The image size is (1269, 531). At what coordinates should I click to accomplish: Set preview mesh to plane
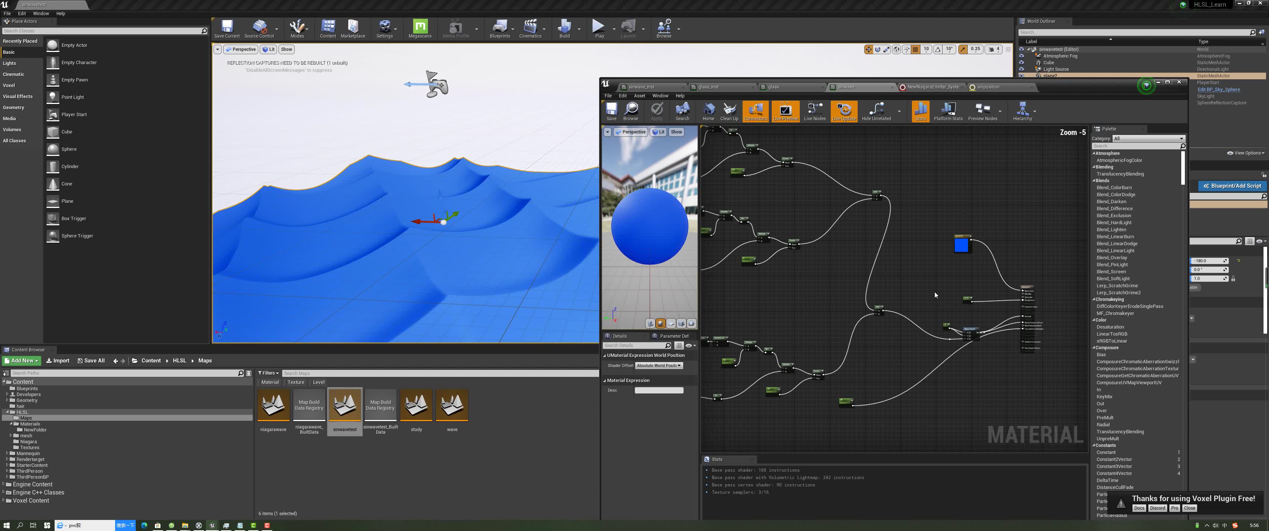(671, 324)
